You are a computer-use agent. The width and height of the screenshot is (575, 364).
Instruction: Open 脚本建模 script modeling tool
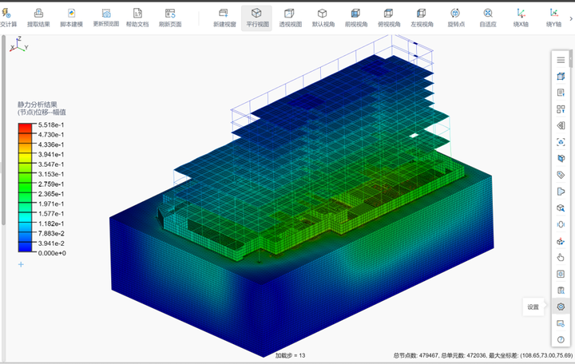pos(72,17)
